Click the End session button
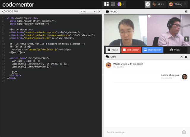 131,50
